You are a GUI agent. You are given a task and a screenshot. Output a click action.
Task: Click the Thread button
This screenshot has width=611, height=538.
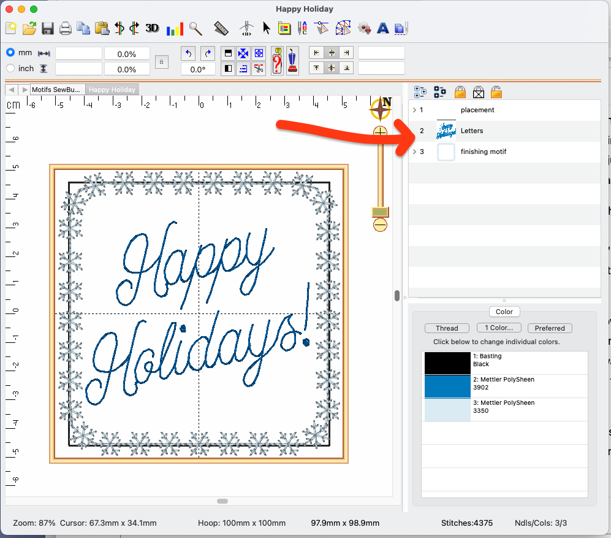447,328
